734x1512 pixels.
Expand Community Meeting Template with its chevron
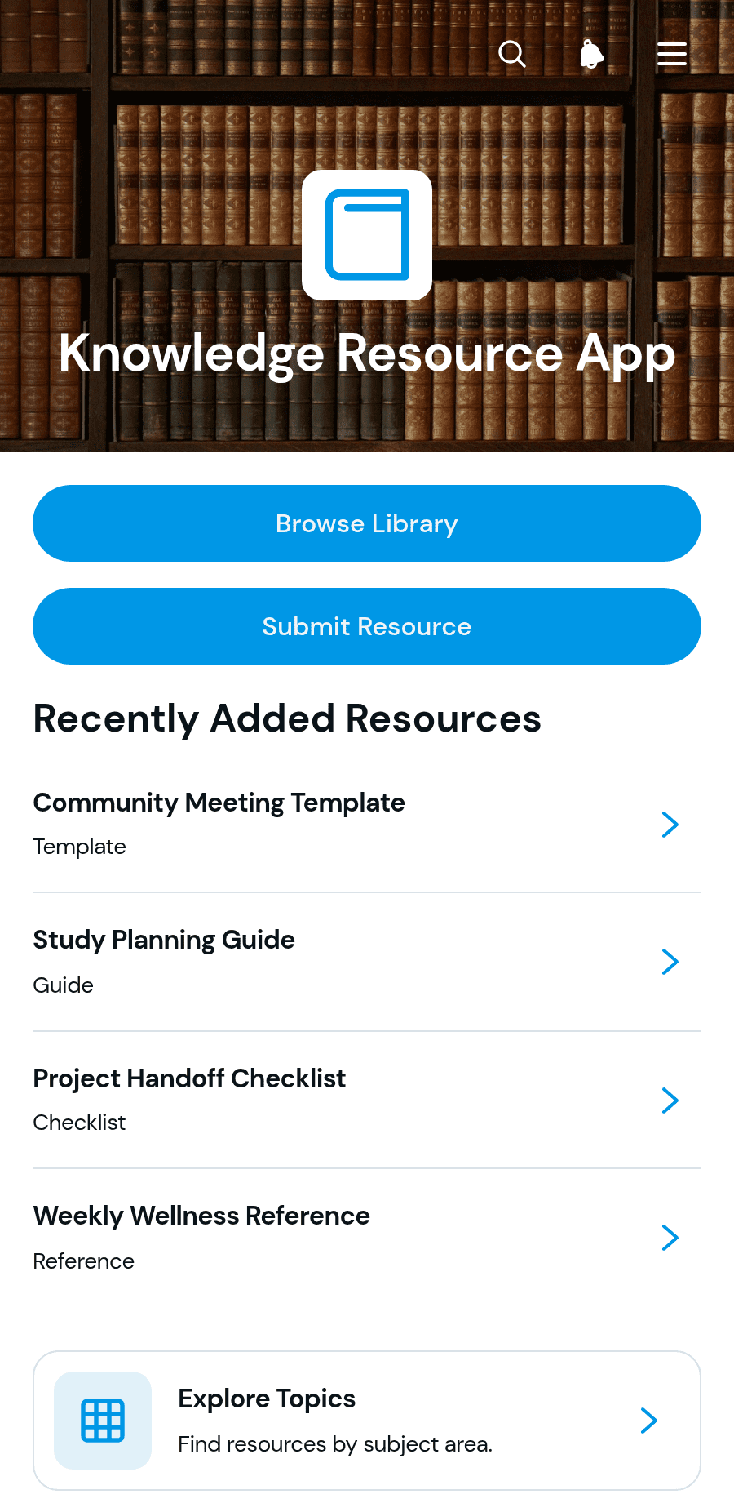670,825
